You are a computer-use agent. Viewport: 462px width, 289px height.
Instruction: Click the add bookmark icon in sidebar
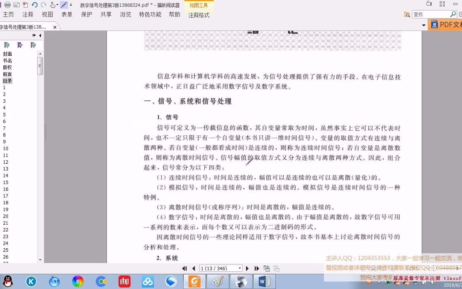click(7, 45)
